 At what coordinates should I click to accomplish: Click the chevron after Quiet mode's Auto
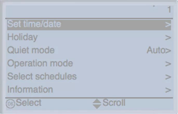(168, 51)
